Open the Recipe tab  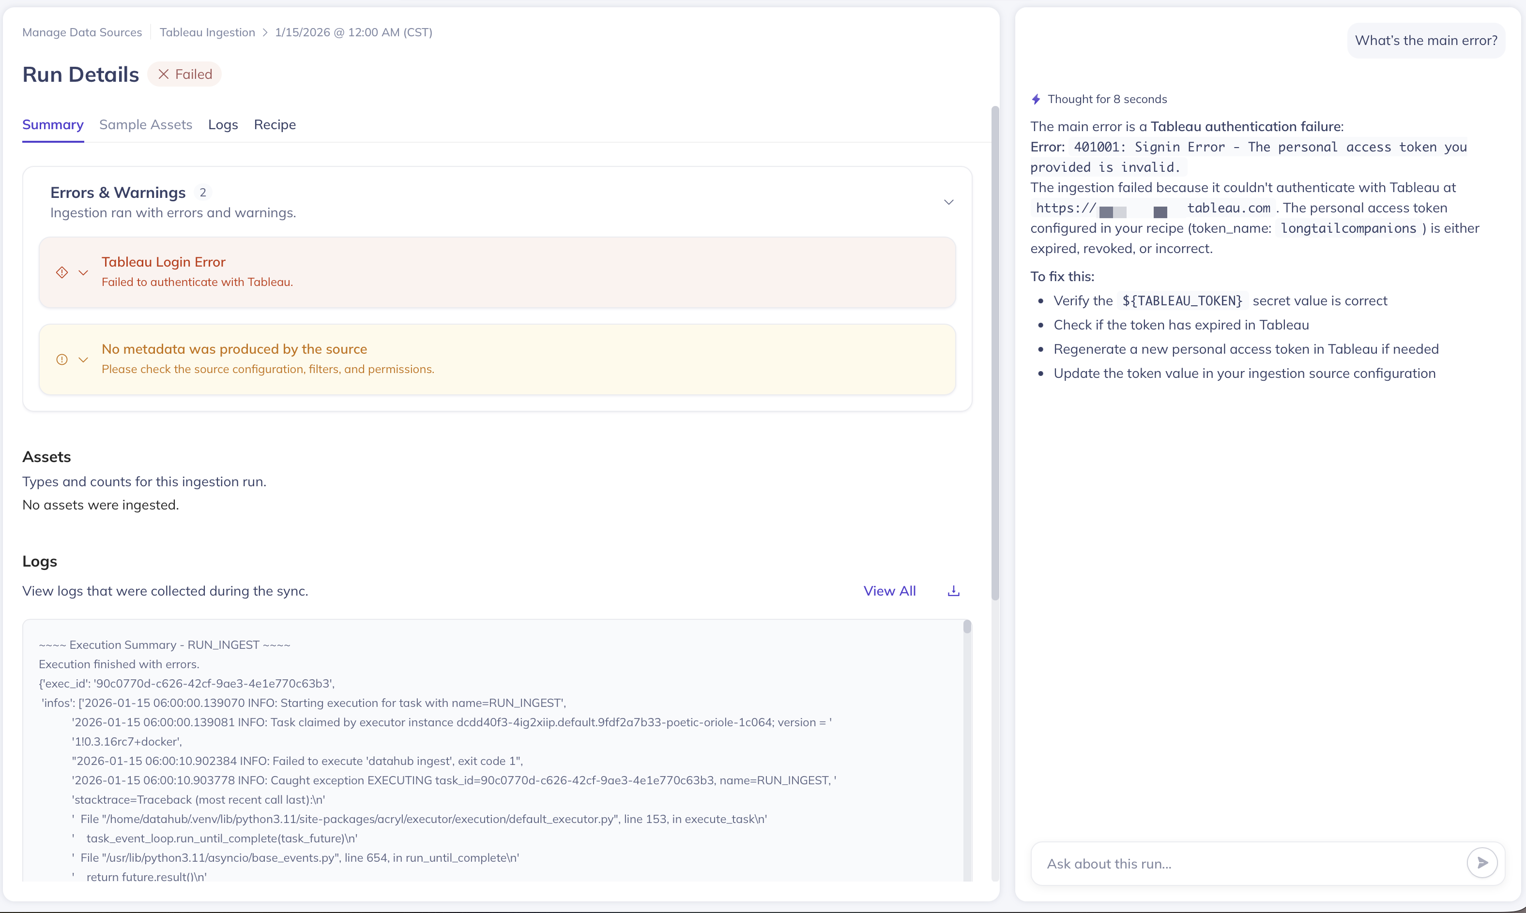[275, 124]
